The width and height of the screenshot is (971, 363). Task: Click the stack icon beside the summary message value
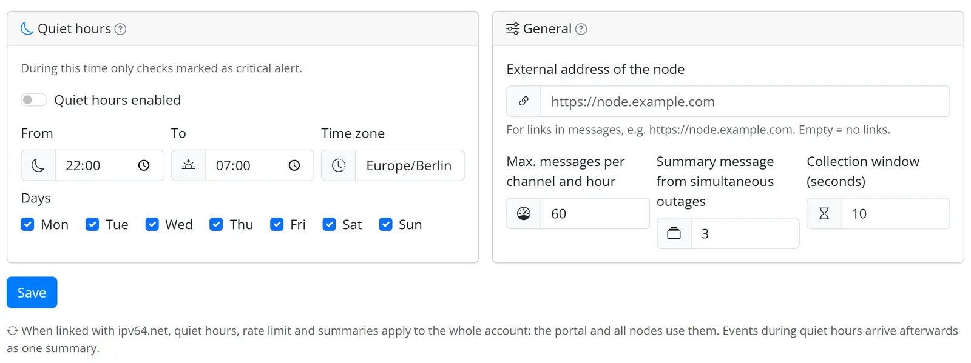point(674,233)
